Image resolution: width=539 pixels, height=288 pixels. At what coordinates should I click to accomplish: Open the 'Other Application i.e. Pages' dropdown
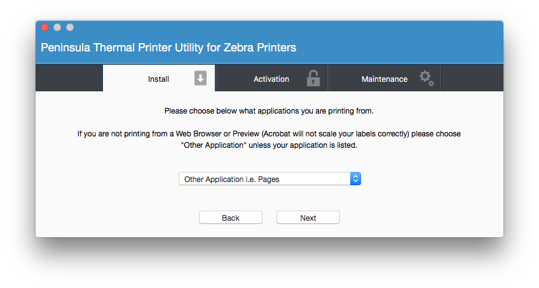point(264,179)
